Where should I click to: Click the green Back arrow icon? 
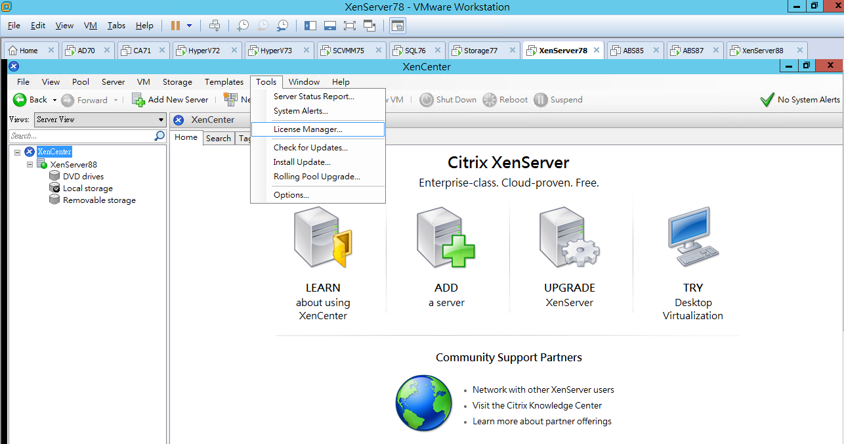[20, 100]
